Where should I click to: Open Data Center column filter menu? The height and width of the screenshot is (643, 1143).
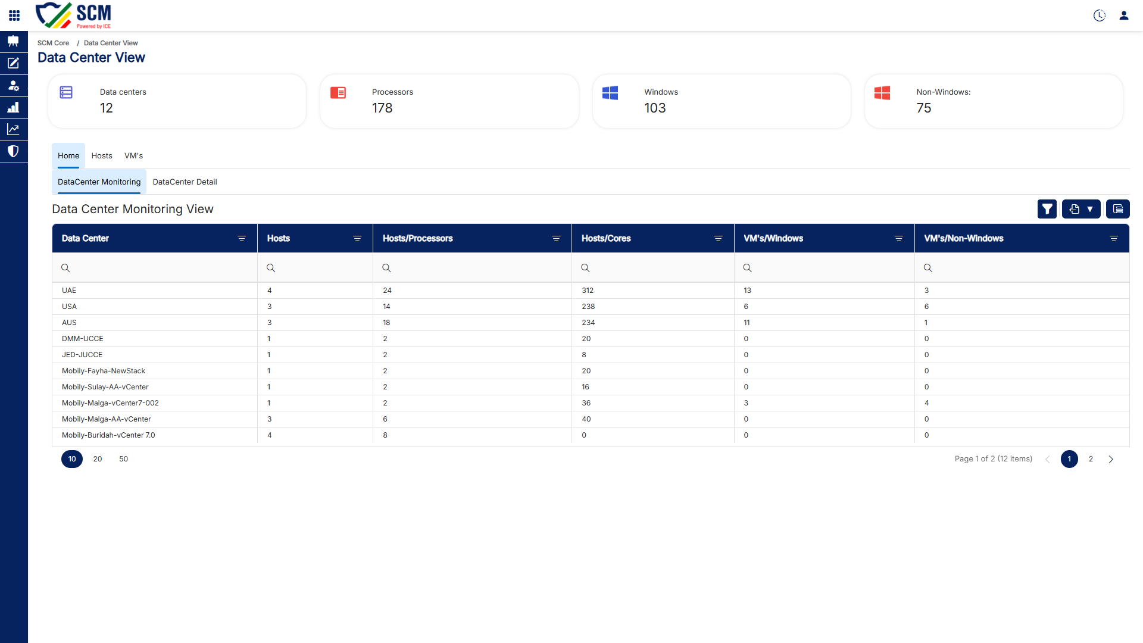point(242,239)
